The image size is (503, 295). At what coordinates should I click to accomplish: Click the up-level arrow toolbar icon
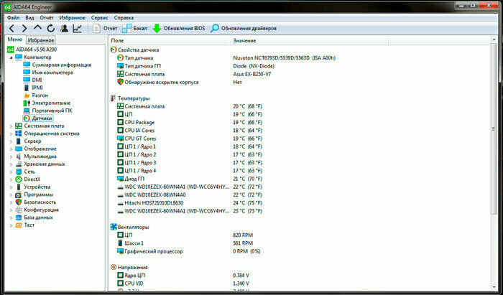click(x=37, y=28)
